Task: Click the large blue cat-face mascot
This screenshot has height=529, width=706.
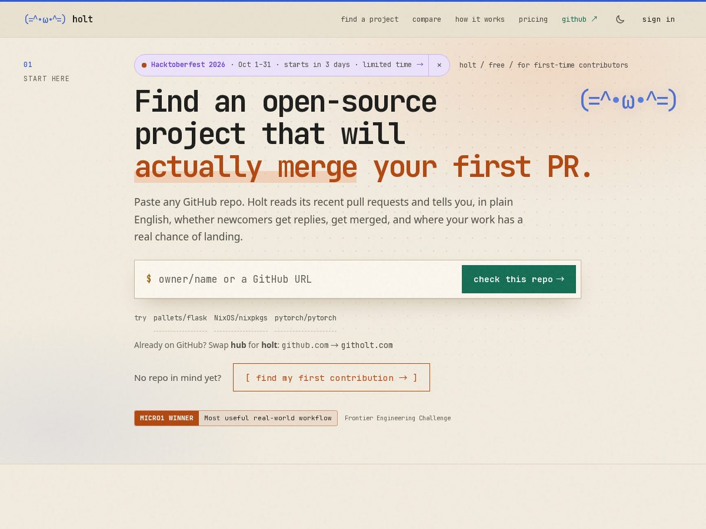Action: click(628, 100)
